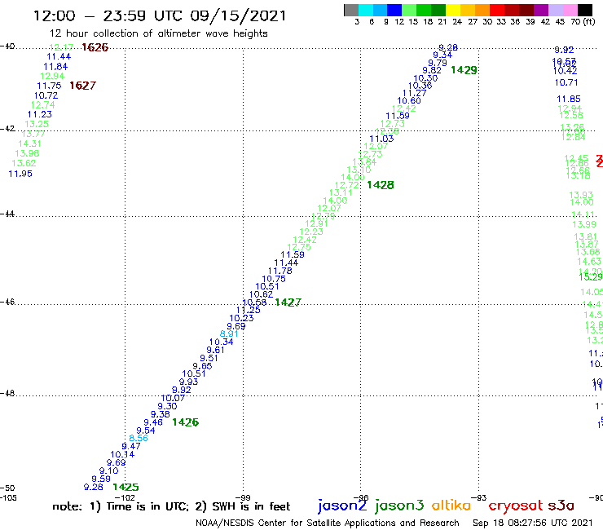This screenshot has height=530, width=603.
Task: Click the wave height value 10.30
Action: (x=425, y=78)
